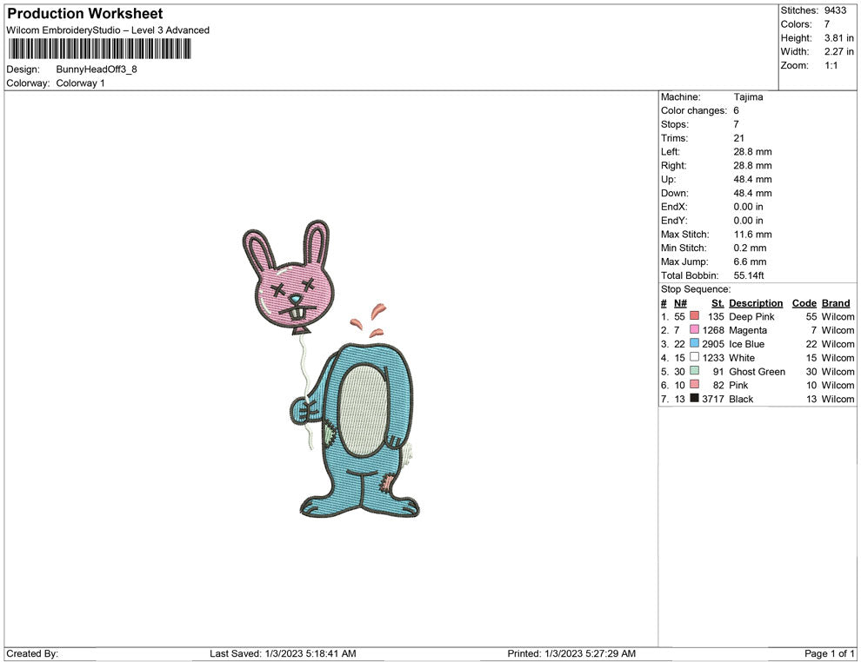Choose the Black thread color swatch
Image resolution: width=861 pixels, height=662 pixels.
(694, 399)
